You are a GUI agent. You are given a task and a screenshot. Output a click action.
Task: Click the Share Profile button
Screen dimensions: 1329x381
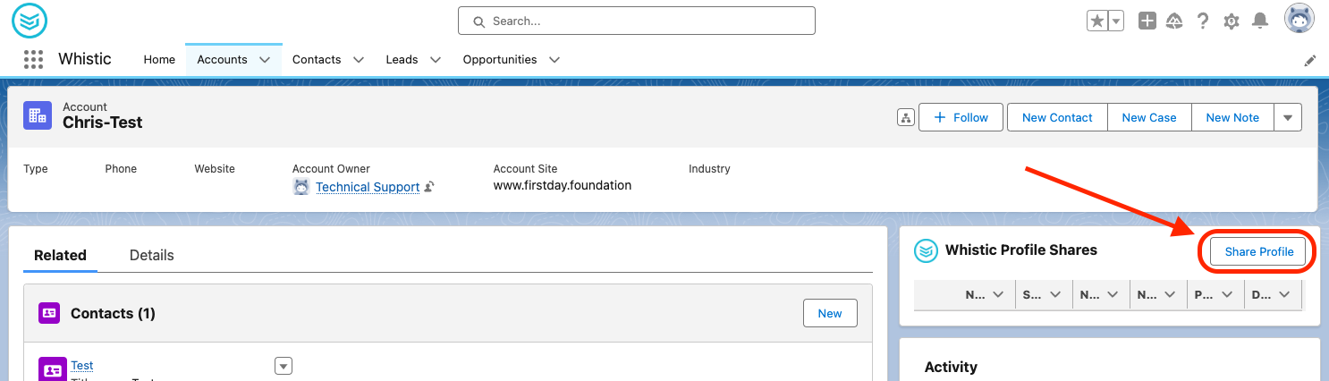click(x=1259, y=251)
